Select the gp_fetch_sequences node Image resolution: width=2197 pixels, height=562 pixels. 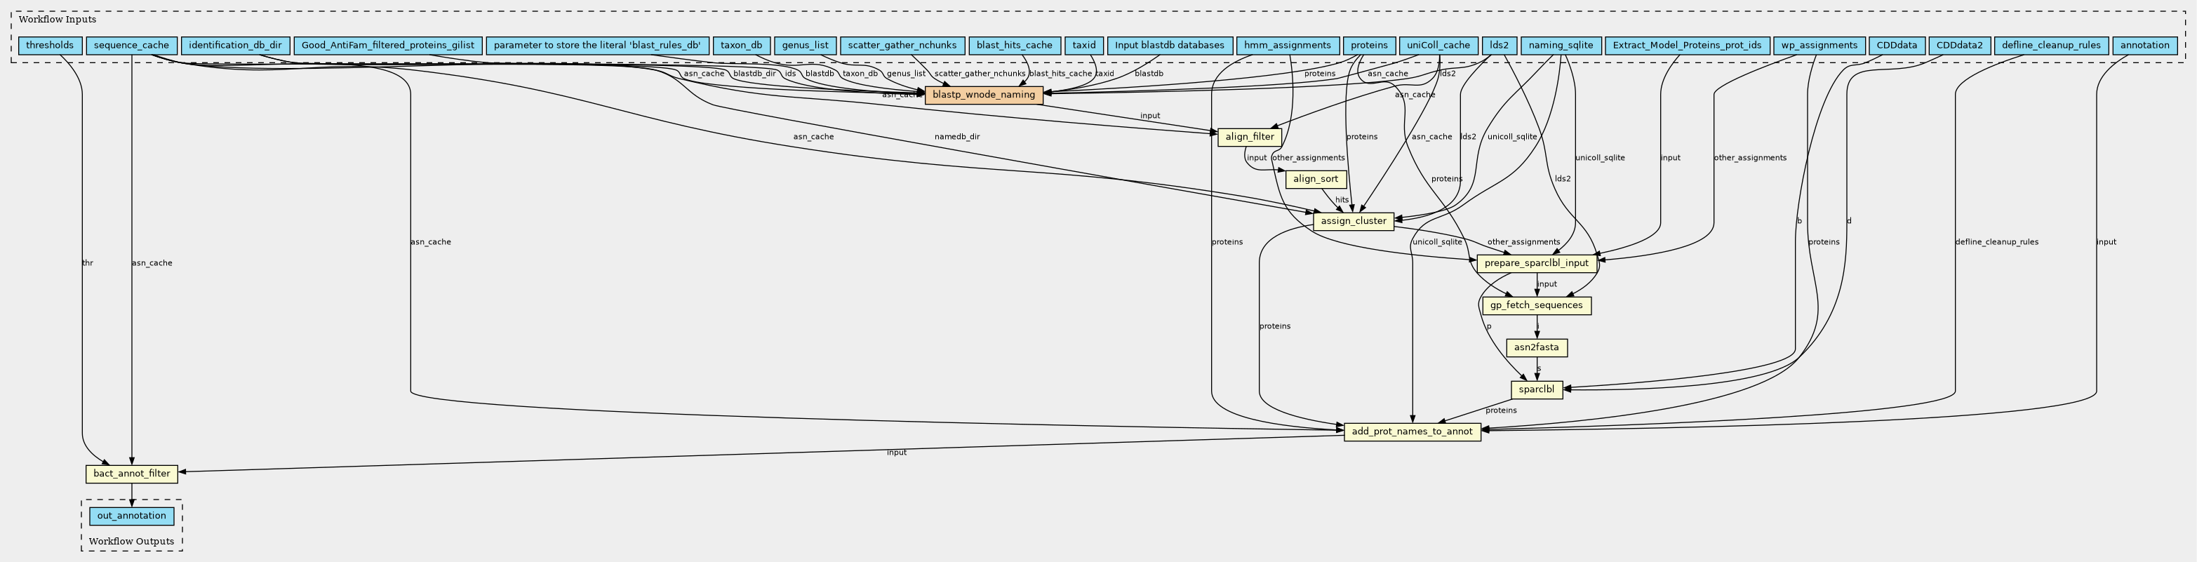pos(1536,305)
